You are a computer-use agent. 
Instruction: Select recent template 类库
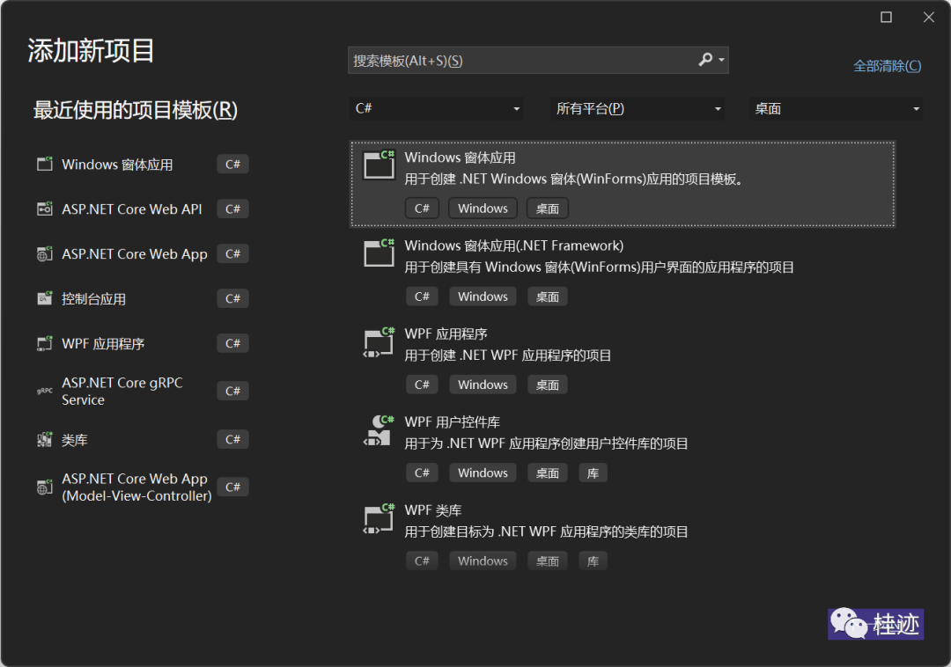[x=143, y=439]
